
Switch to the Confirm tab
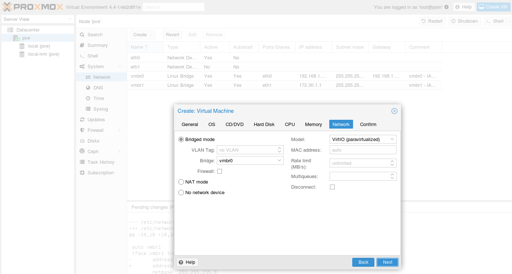368,125
